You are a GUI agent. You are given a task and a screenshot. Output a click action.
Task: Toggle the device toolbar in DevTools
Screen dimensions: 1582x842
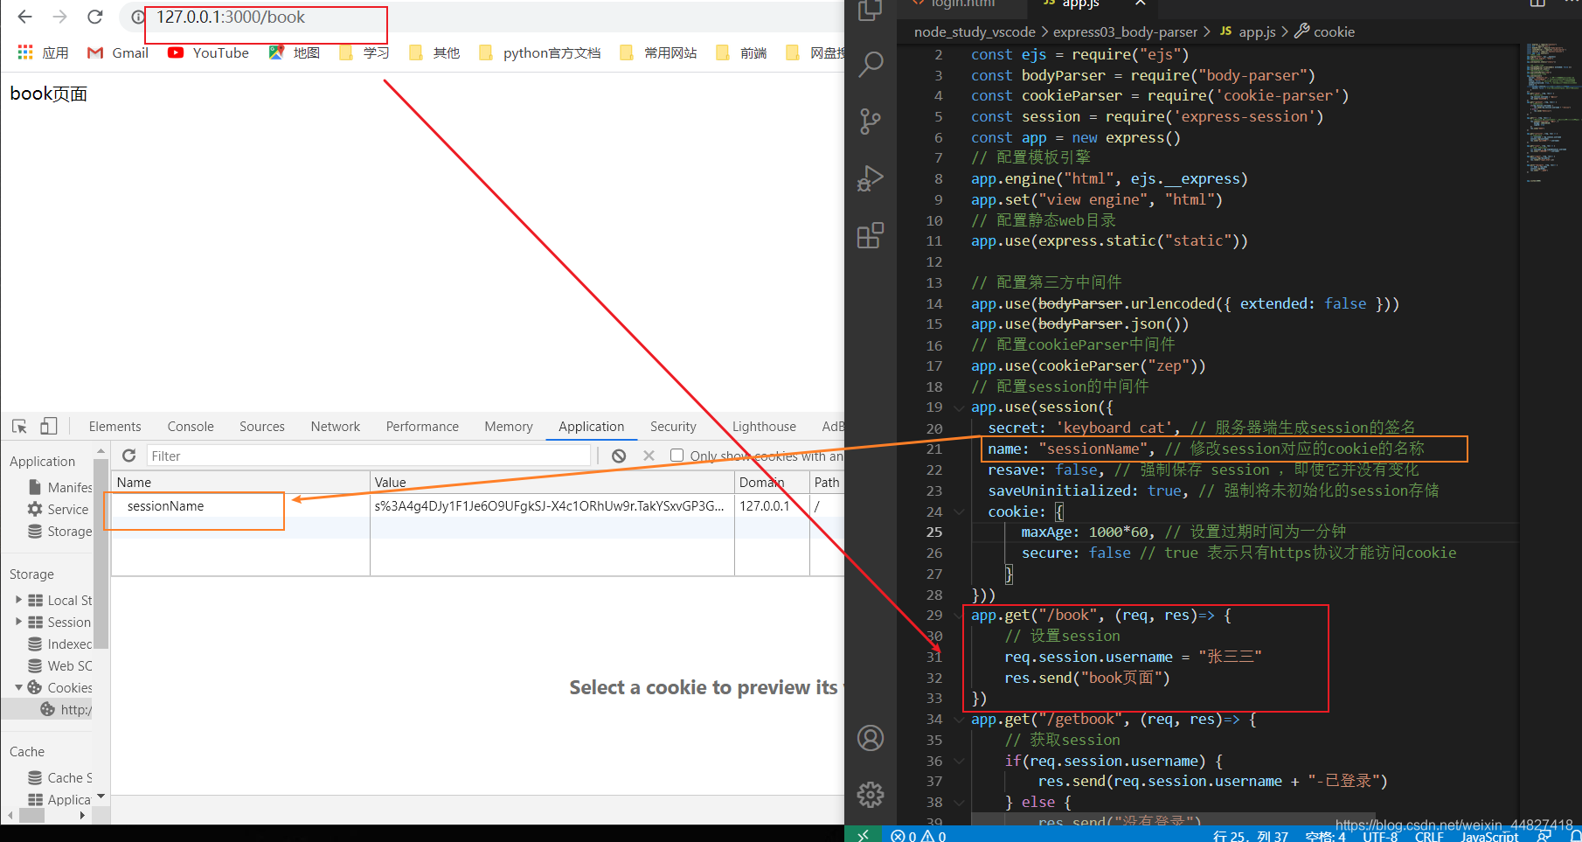49,426
